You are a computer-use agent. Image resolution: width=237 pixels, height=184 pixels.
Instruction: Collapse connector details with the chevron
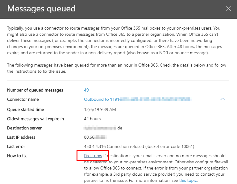(222, 99)
